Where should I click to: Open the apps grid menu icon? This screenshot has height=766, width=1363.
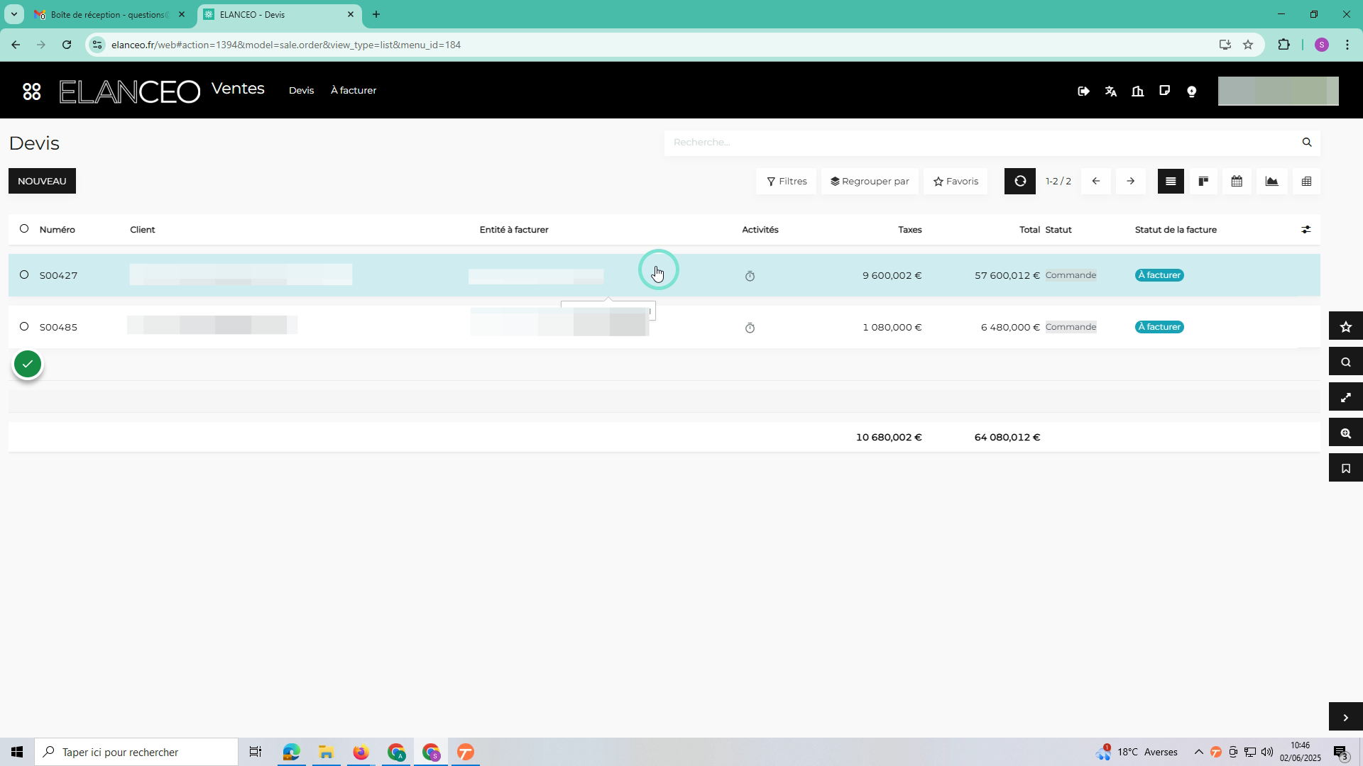pyautogui.click(x=32, y=91)
